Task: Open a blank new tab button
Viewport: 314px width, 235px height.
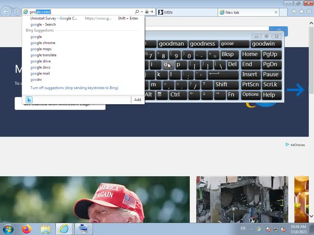Action: point(283,12)
